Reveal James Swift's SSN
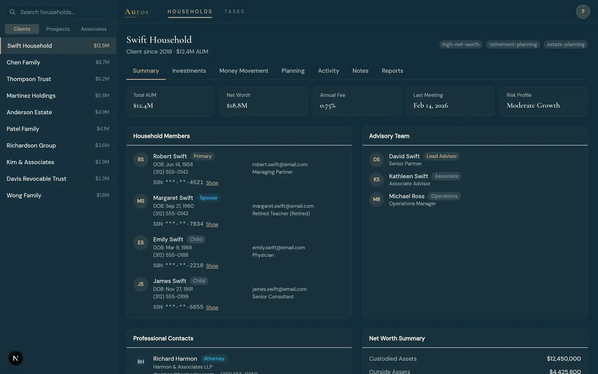 point(212,308)
